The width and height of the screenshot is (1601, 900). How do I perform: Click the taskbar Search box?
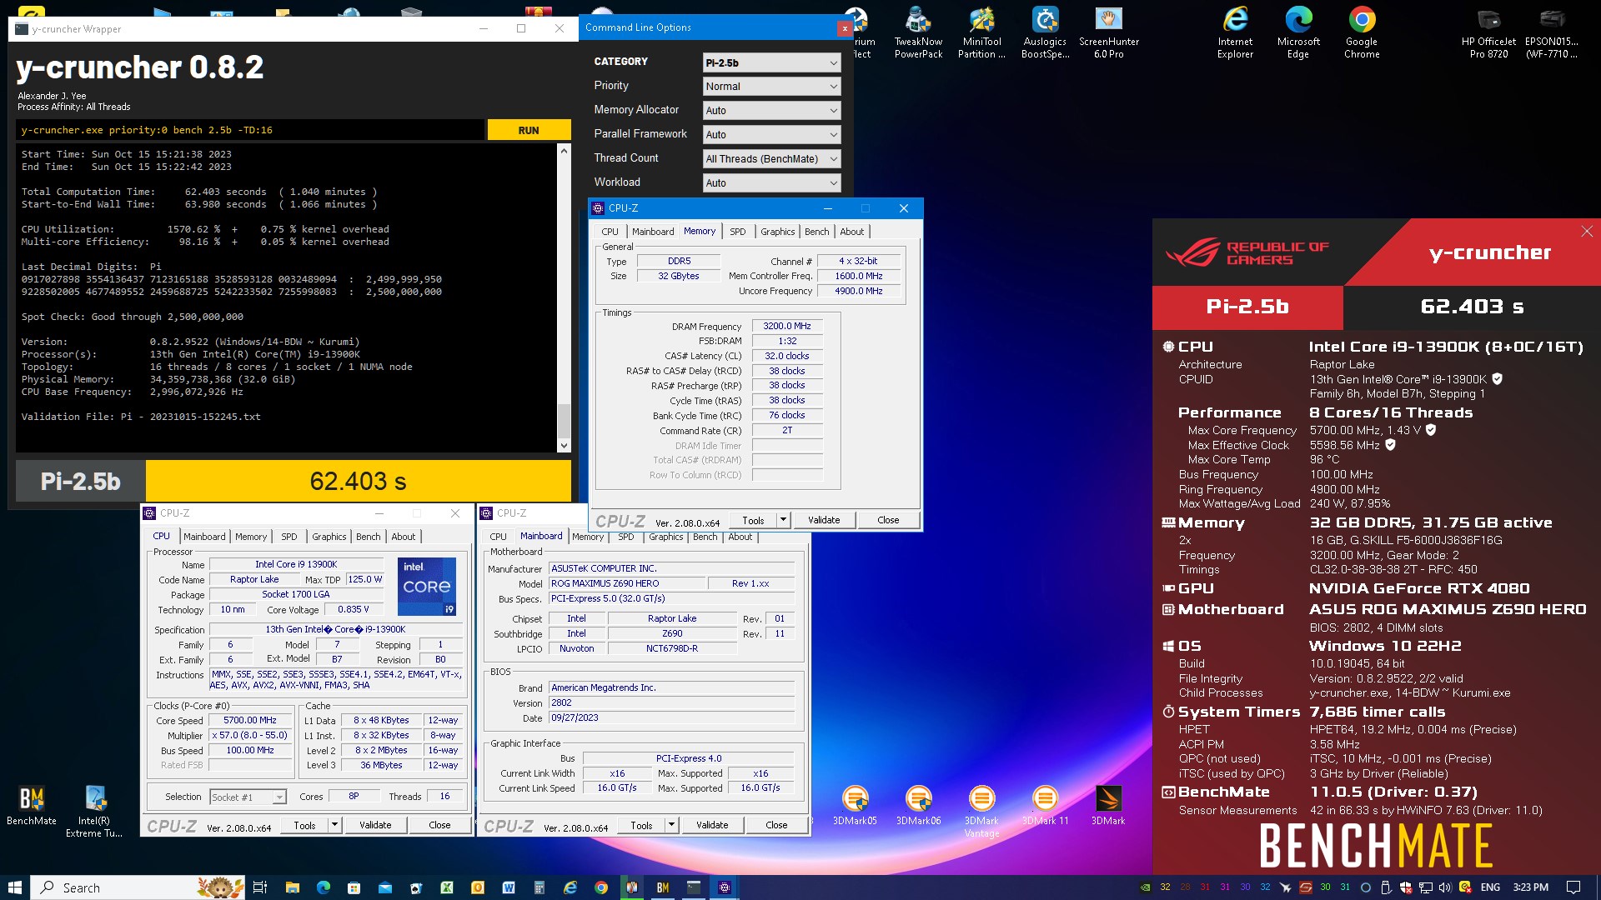138,887
